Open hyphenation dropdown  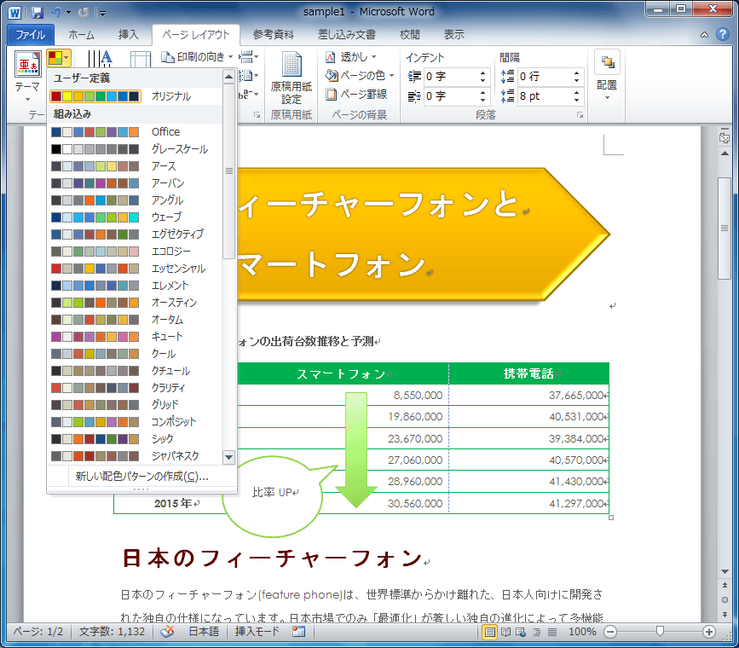point(248,95)
